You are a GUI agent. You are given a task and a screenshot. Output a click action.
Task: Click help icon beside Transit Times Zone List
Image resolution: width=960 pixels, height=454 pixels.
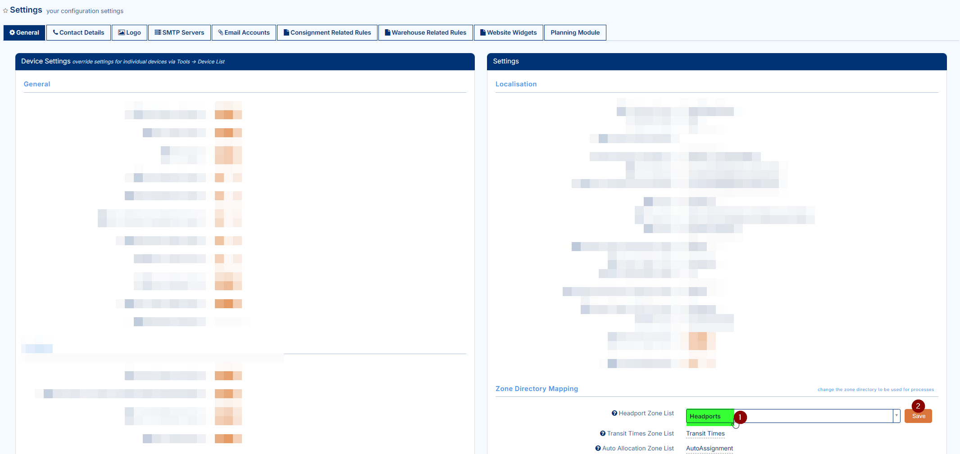click(602, 433)
